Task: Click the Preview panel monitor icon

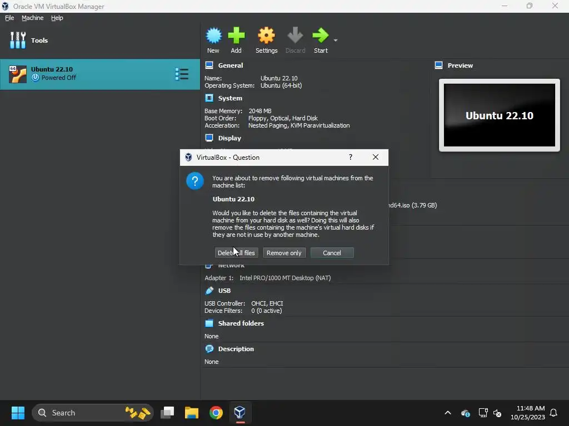Action: 438,65
